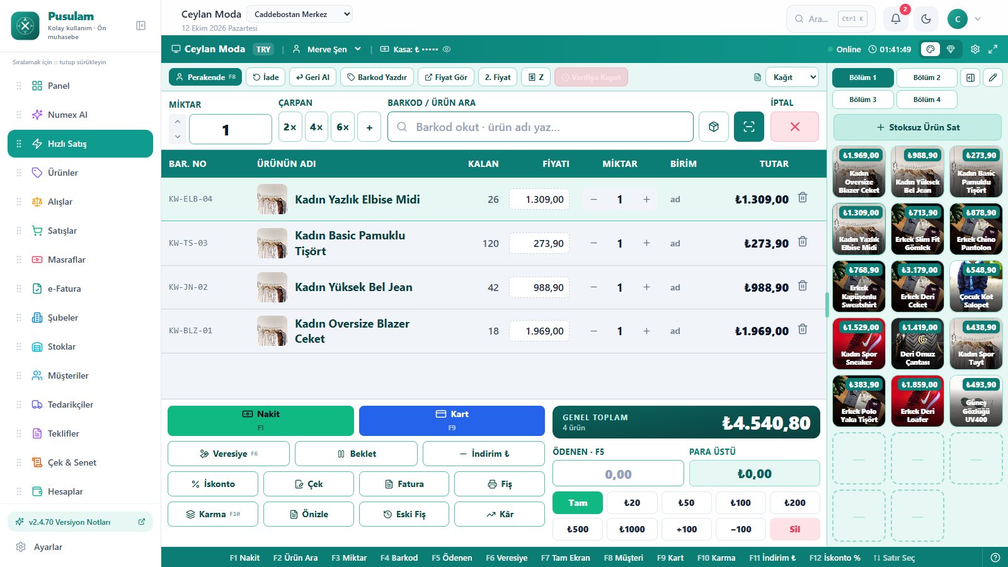Open the Caddebostan Merkez branch dropdown
This screenshot has width=1008, height=567.
[299, 14]
